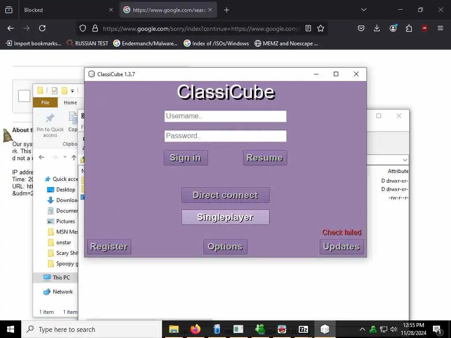Select Documents in Explorer navigation pane
Image resolution: width=451 pixels, height=338 pixels.
[x=62, y=211]
